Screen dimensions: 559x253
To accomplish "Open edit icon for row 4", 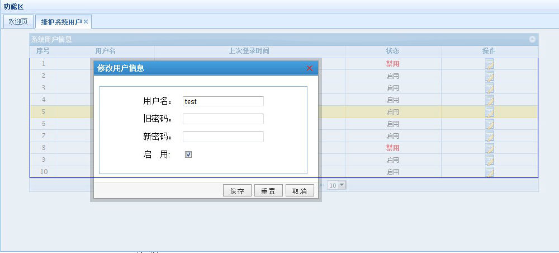I will click(489, 100).
